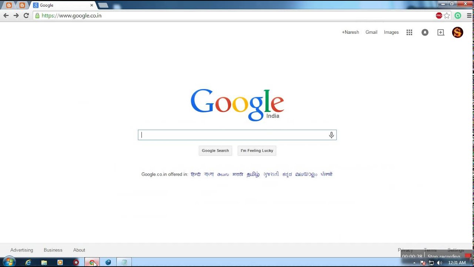Click the green padlock in the address bar

click(x=37, y=16)
